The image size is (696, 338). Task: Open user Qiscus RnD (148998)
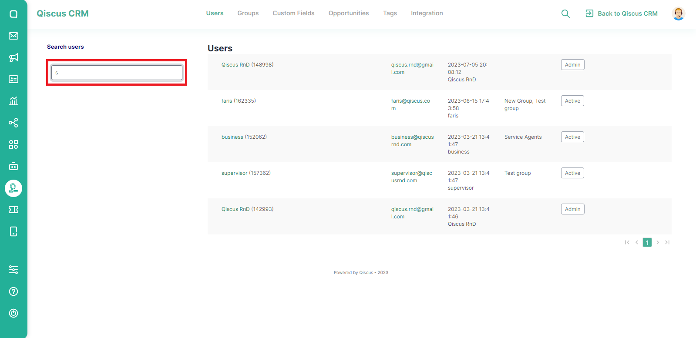pos(247,65)
